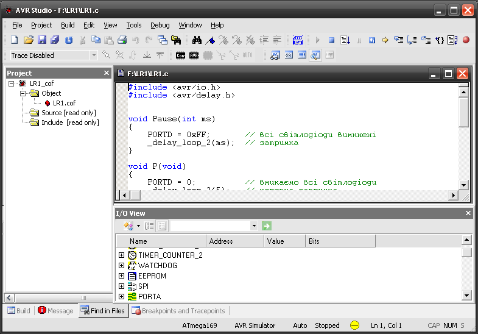Collapse the LR1_cof project tree node

[12, 83]
